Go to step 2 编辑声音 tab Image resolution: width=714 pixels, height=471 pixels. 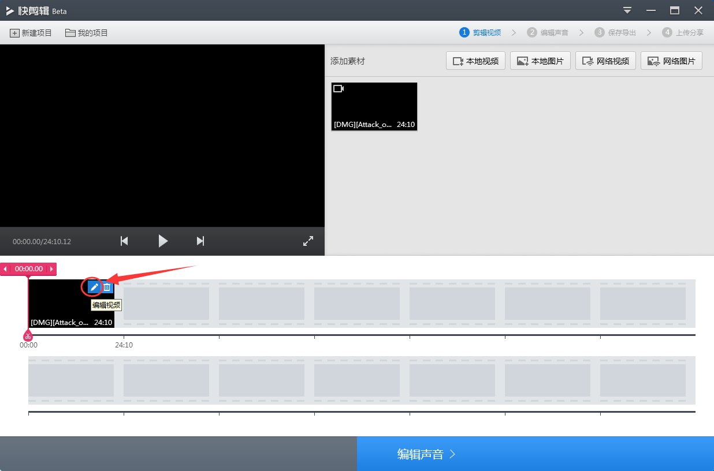(x=548, y=33)
